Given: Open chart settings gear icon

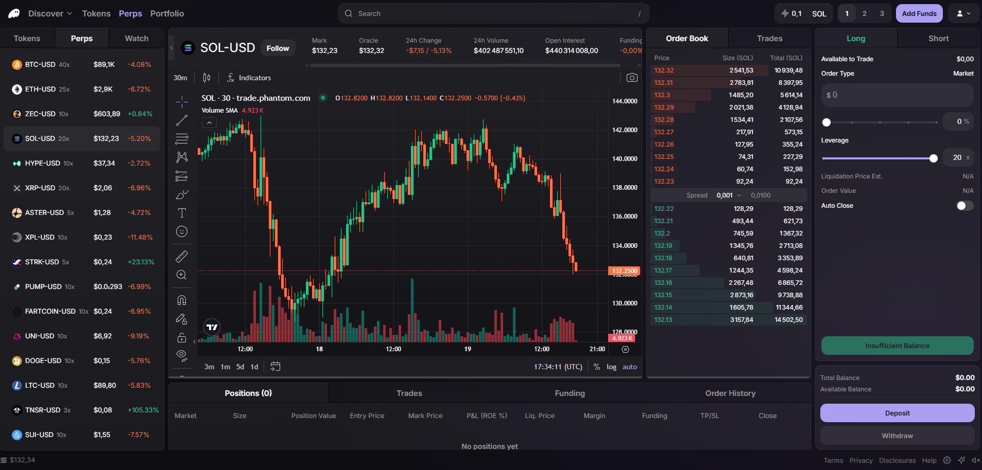Looking at the screenshot, I should [x=625, y=349].
